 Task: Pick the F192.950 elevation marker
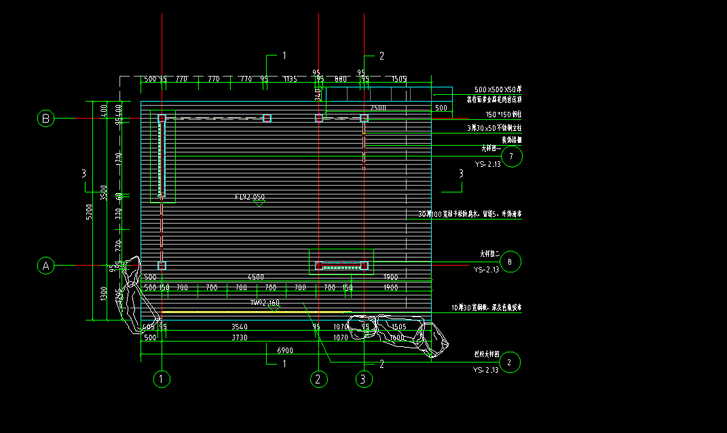tap(250, 197)
